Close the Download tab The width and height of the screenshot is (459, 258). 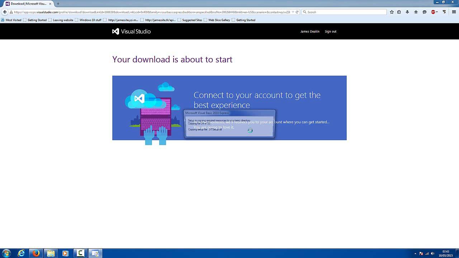pos(50,4)
